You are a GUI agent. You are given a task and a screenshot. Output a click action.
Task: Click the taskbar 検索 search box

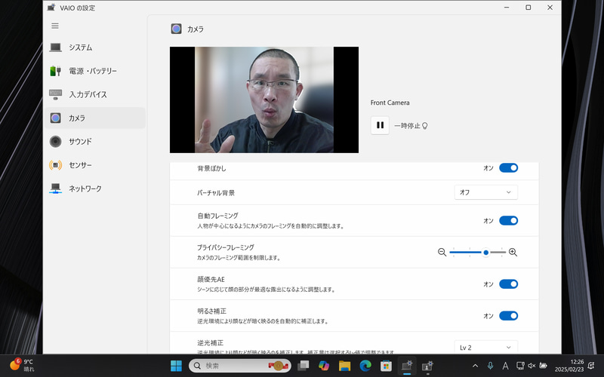pos(239,366)
